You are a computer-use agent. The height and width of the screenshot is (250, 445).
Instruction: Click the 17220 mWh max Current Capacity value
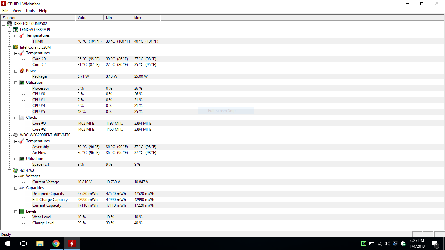pyautogui.click(x=144, y=205)
